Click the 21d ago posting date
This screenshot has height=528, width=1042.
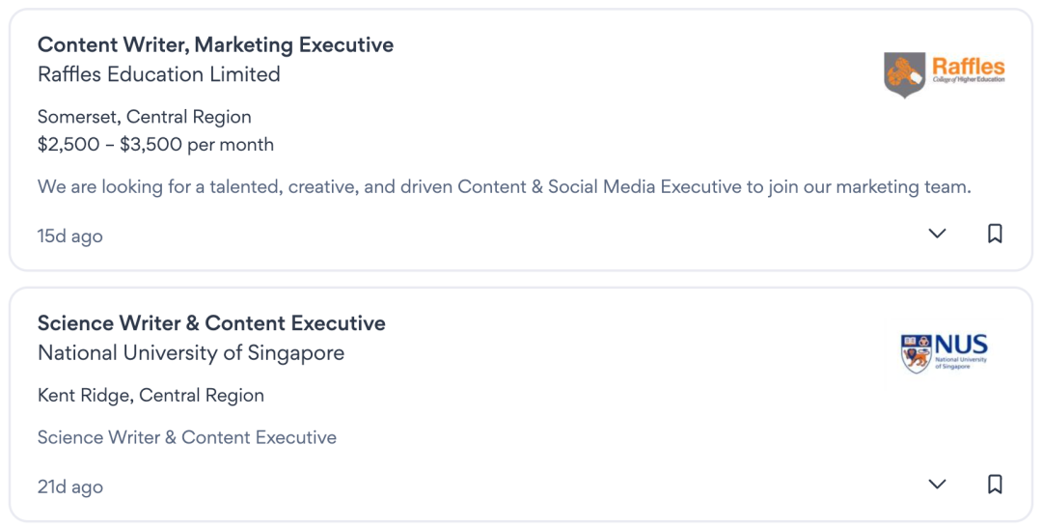69,487
